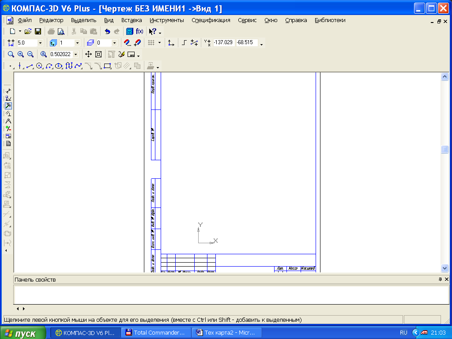Expand the arrow next to the help pointer
Image resolution: width=452 pixels, height=339 pixels.
(160, 33)
